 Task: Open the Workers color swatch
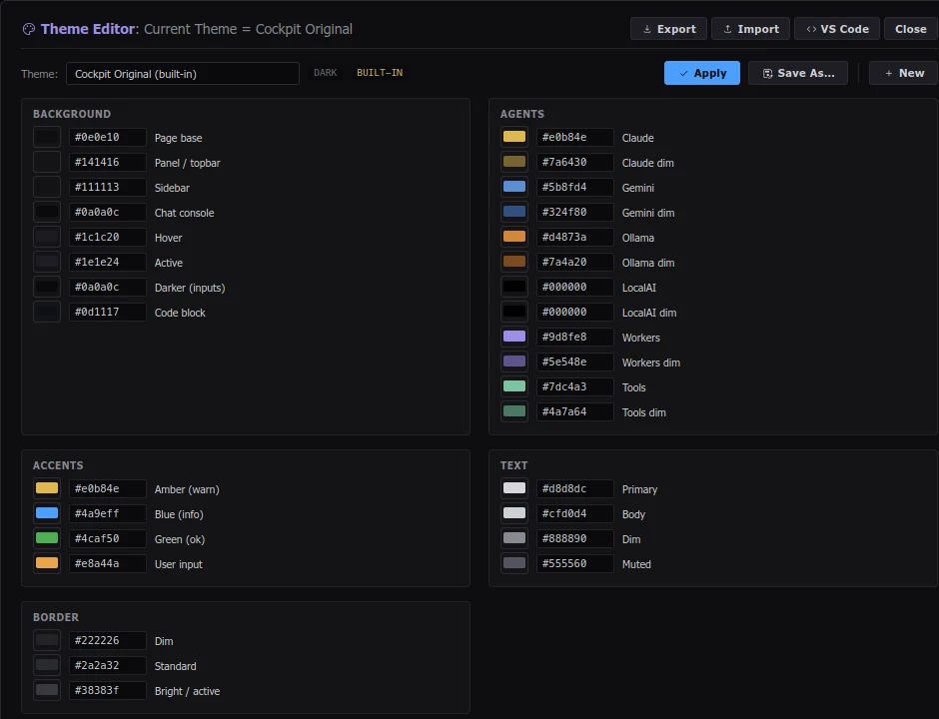(x=514, y=338)
